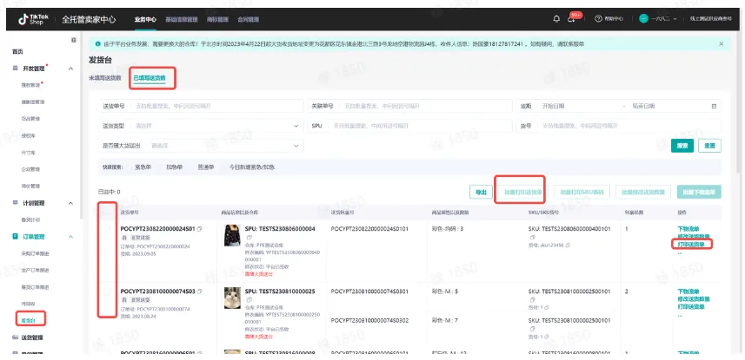Click the 搜索 search button
Viewport: 745px width, 360px height.
pos(682,146)
